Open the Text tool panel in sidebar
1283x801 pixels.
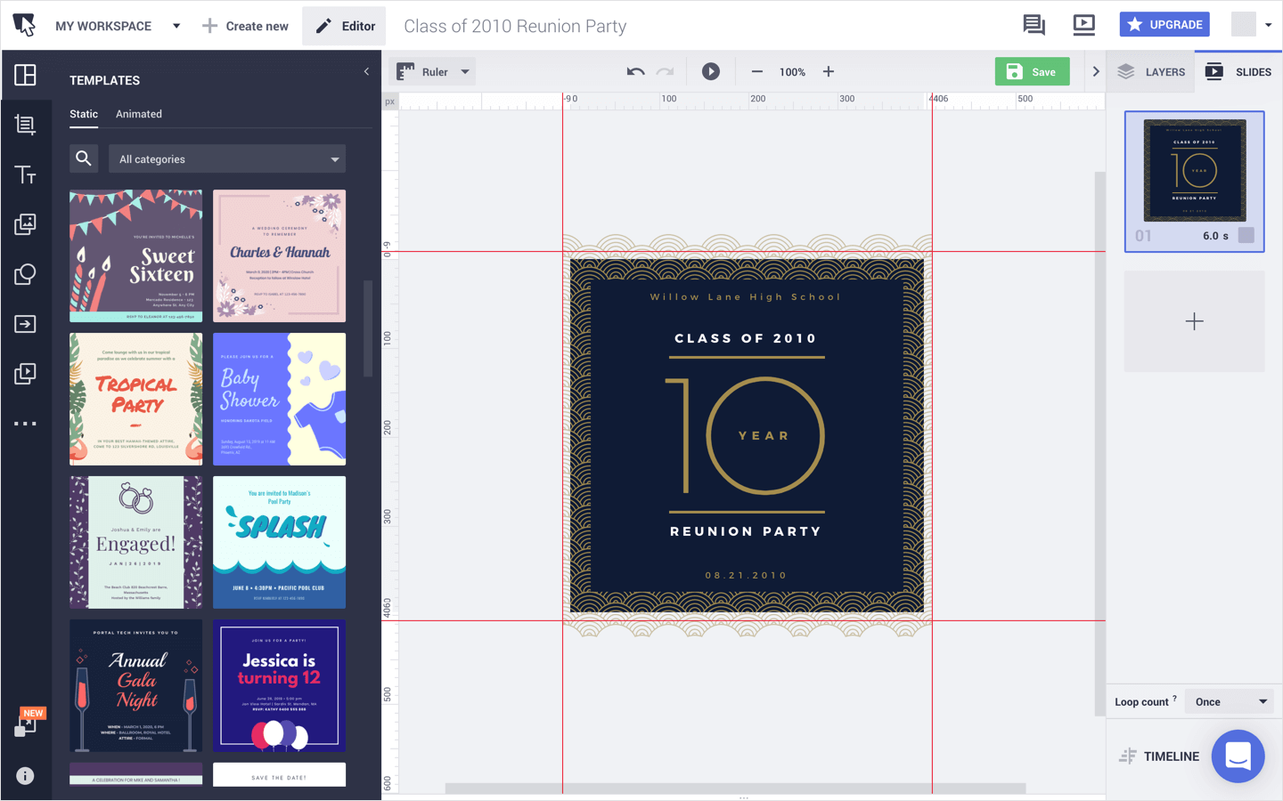(26, 174)
